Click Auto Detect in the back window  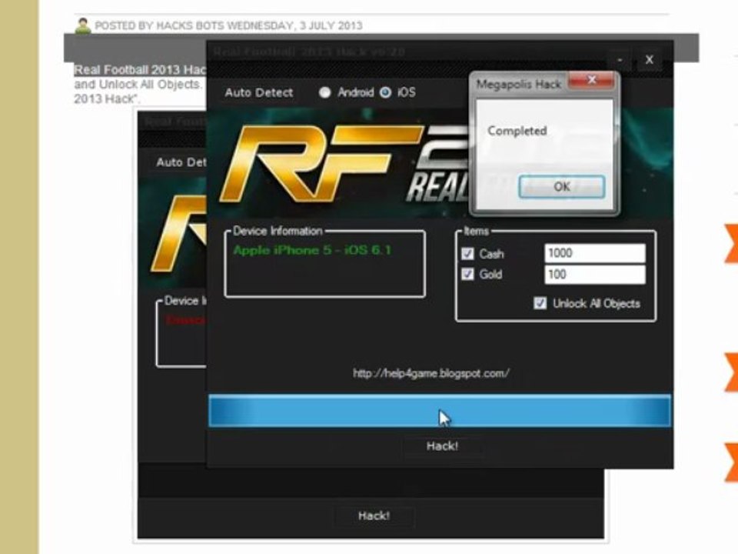pos(181,162)
